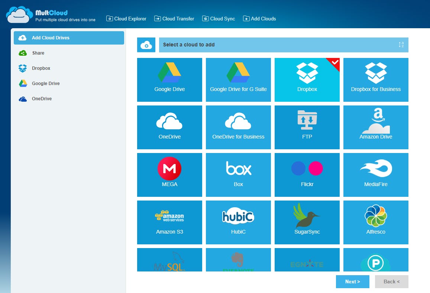This screenshot has width=430, height=293.
Task: Select the FTP tile
Action: tap(307, 127)
